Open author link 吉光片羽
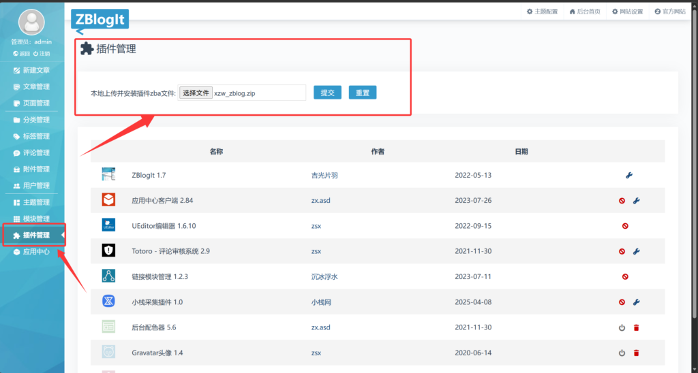The width and height of the screenshot is (698, 373). (x=324, y=175)
